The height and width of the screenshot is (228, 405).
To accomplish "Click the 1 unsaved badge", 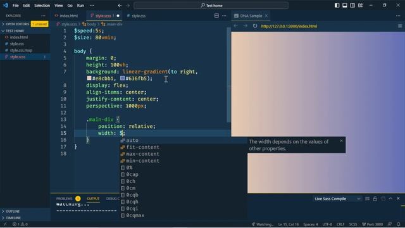I will (39, 24).
